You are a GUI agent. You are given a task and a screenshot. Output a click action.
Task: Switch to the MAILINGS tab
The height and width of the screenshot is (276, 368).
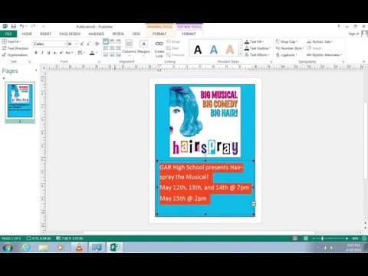coord(97,34)
